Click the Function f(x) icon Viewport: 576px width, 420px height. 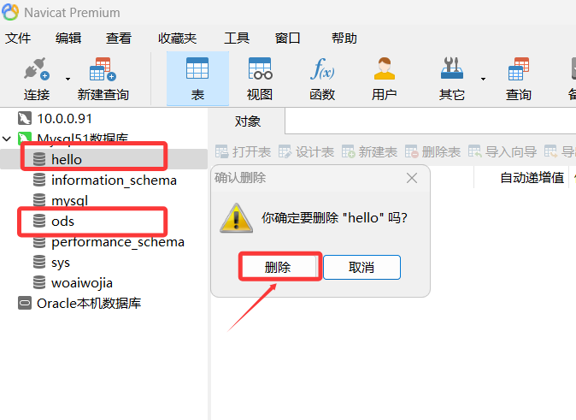tap(322, 68)
